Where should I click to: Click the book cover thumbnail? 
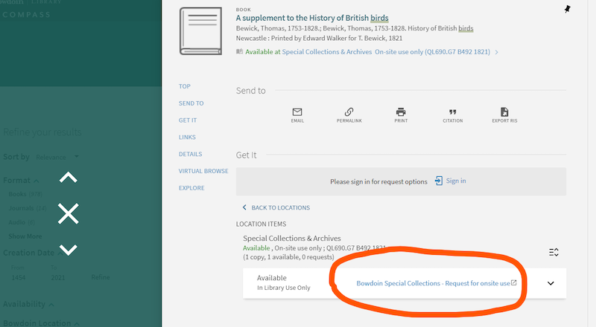[200, 31]
